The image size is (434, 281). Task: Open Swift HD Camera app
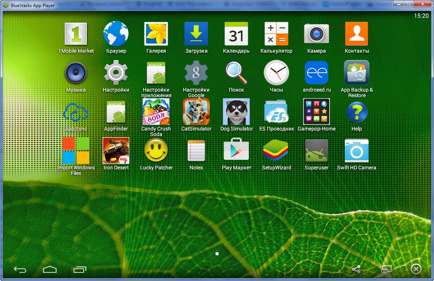tap(357, 151)
